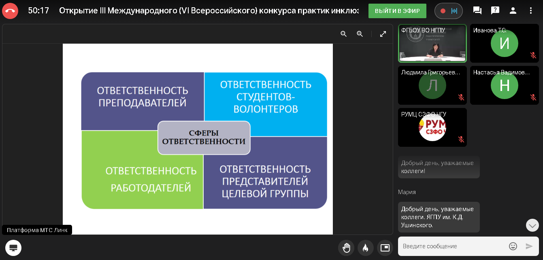Click the screen share monitor icon
This screenshot has height=260, width=543.
pyautogui.click(x=13, y=247)
